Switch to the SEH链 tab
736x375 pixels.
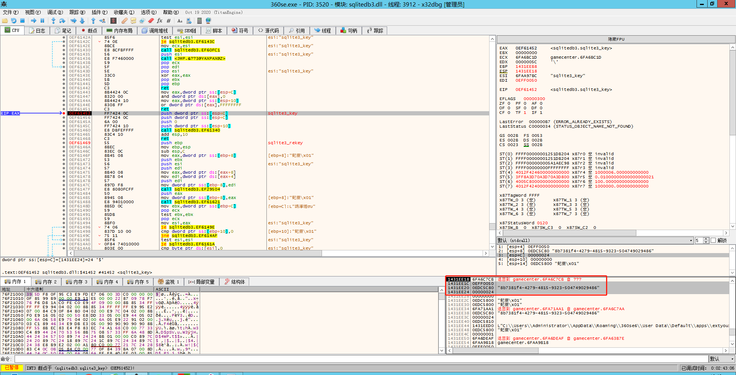click(x=187, y=30)
